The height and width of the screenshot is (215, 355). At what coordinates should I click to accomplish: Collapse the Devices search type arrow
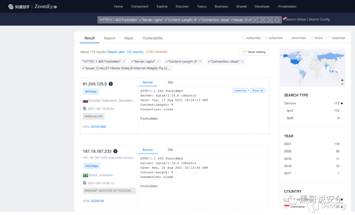[x=342, y=104]
